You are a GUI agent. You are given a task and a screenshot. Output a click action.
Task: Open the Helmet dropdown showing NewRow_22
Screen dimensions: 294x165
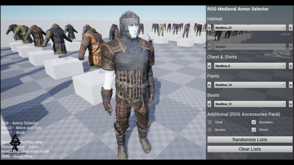[x=250, y=28]
